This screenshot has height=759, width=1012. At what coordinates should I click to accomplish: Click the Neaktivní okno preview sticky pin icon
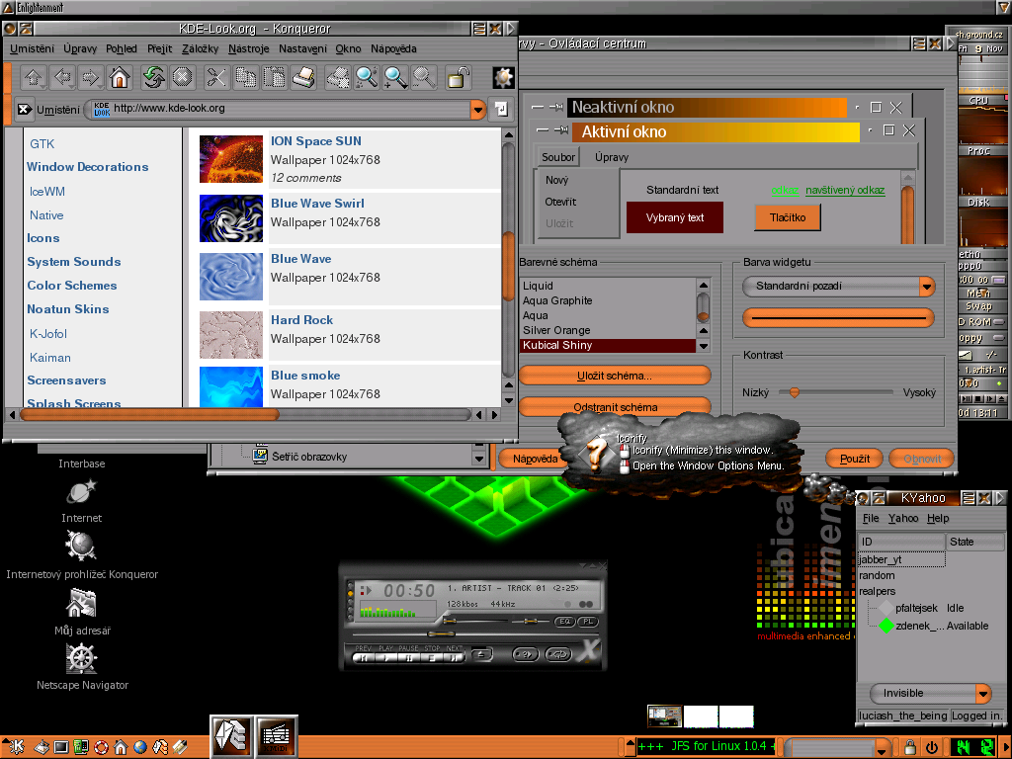(x=556, y=107)
